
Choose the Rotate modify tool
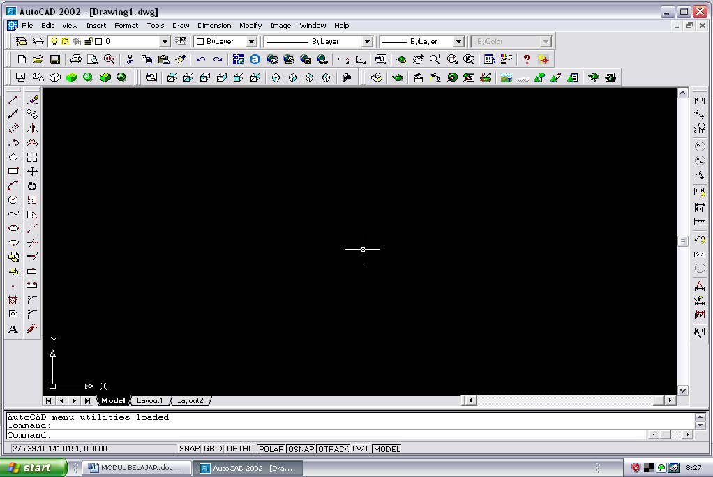coord(32,186)
